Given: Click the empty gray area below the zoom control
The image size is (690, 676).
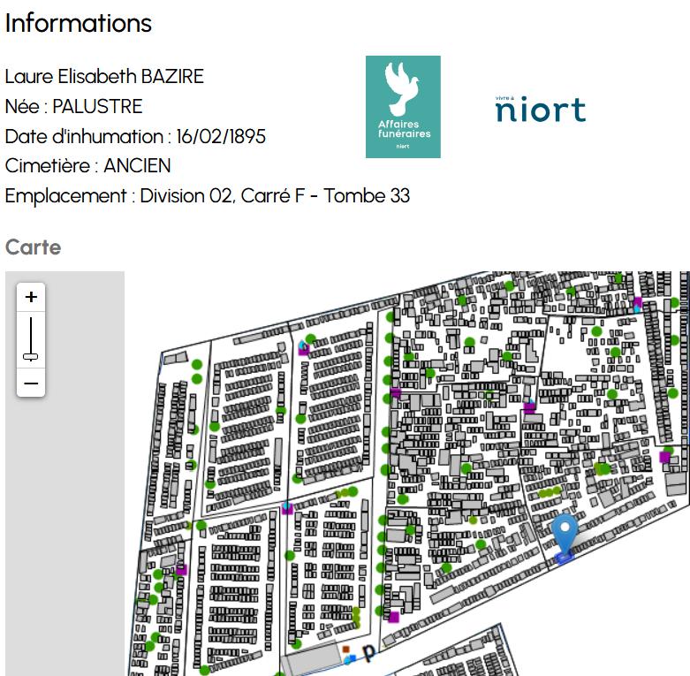Looking at the screenshot, I should pos(62,530).
